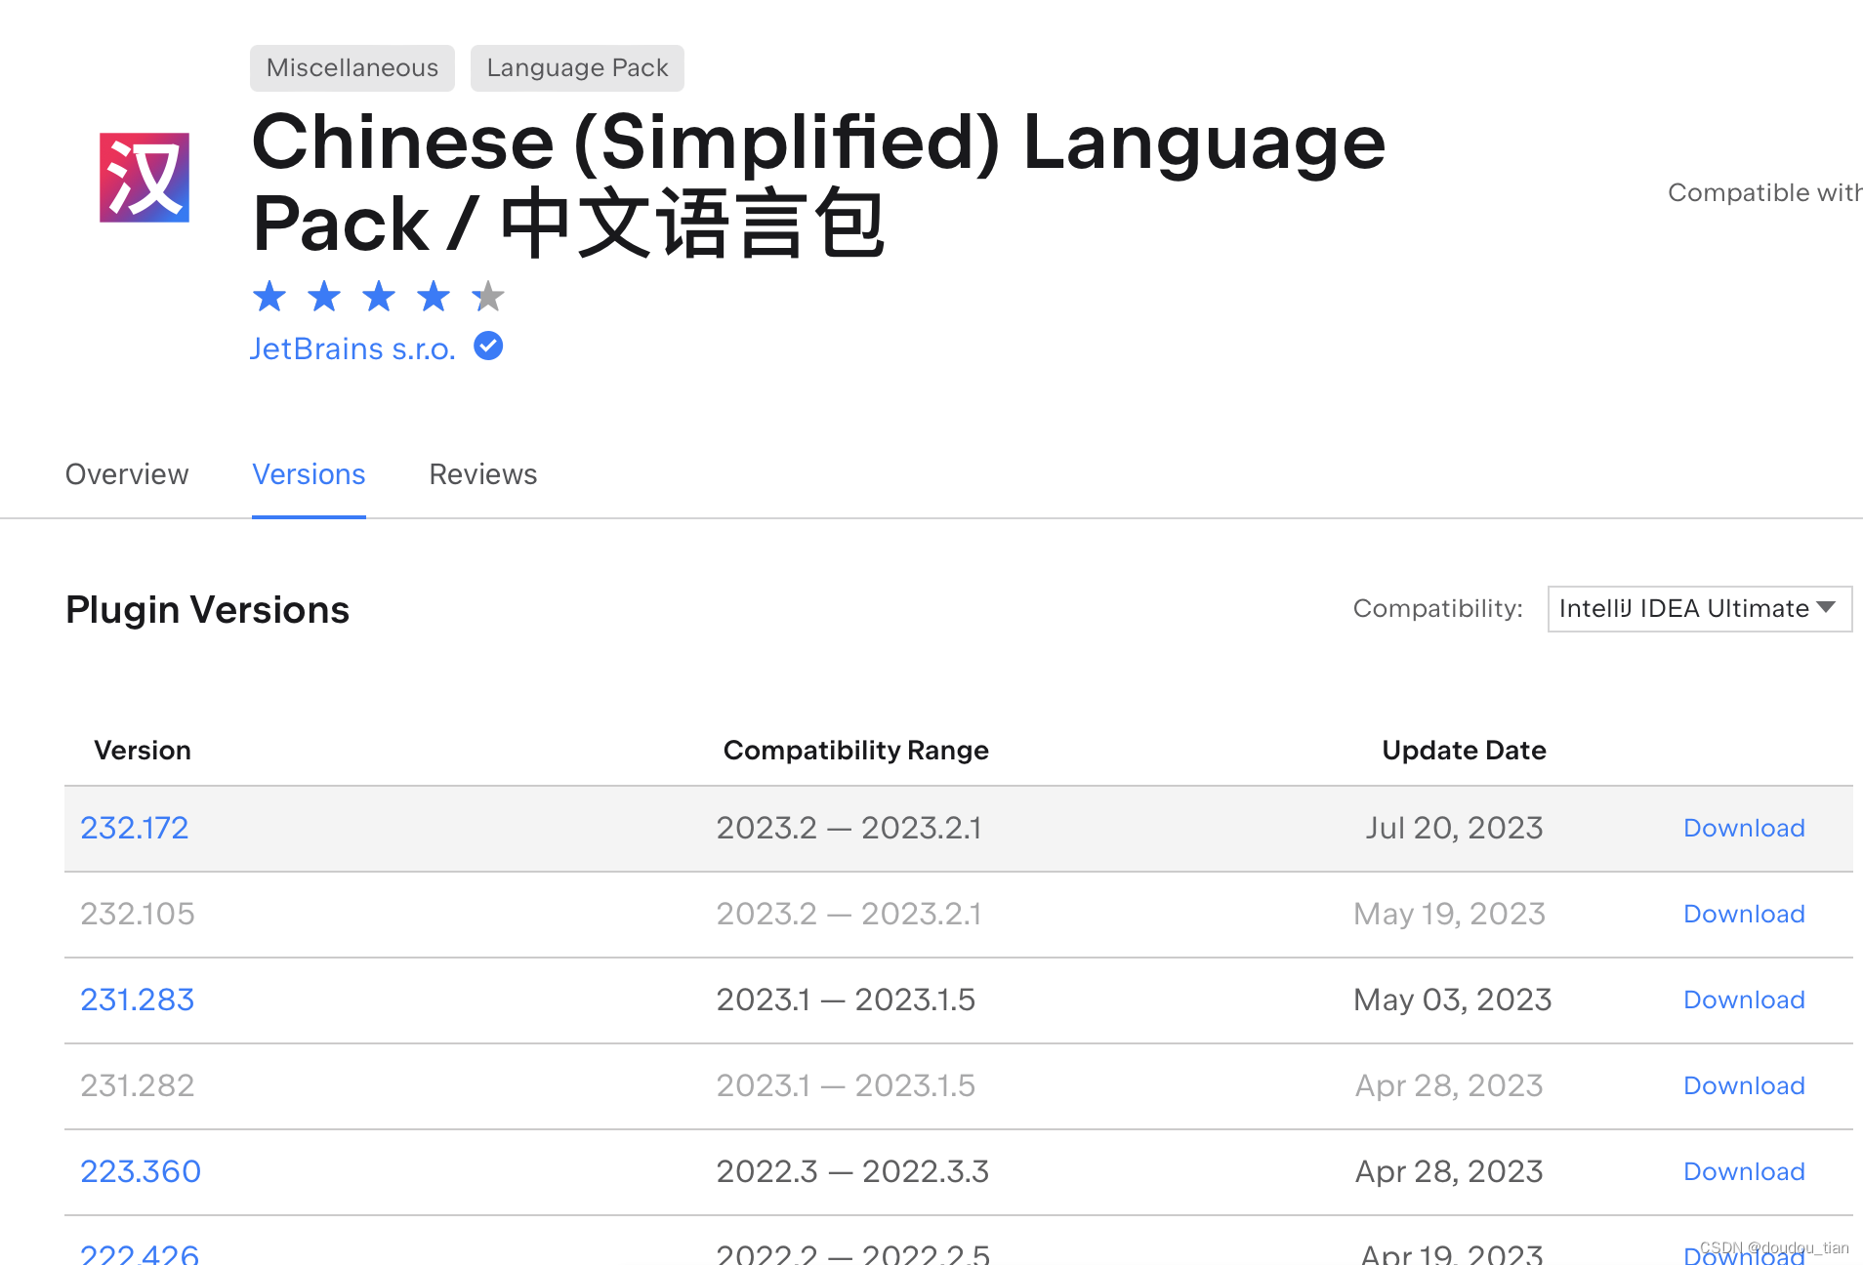Click the grayed version 232.105 text
This screenshot has width=1863, height=1265.
[x=137, y=914]
